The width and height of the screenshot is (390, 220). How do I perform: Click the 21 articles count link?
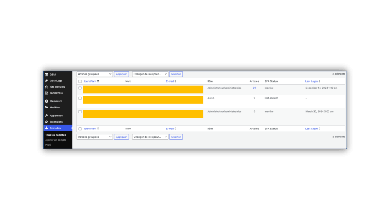click(254, 88)
